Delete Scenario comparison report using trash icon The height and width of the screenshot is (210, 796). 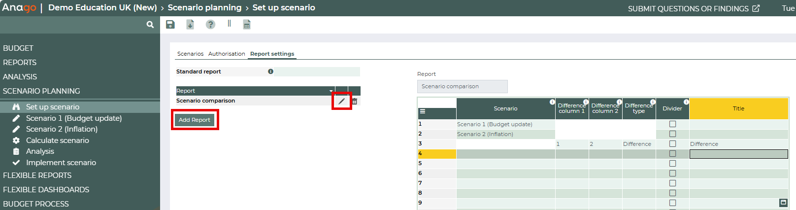(355, 101)
